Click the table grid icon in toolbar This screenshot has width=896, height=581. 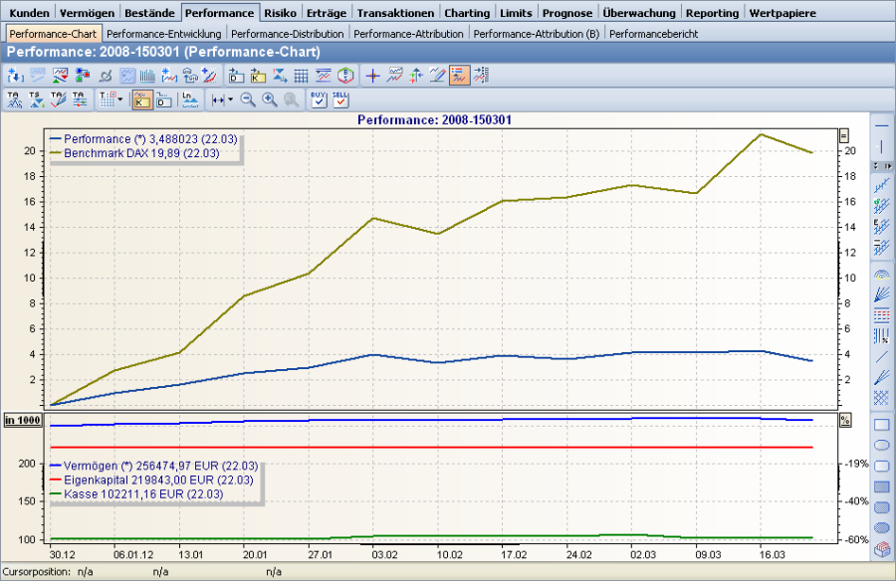[x=301, y=76]
